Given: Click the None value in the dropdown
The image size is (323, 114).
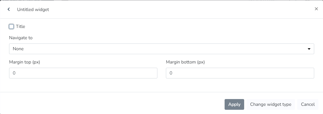Looking at the screenshot, I should (x=18, y=49).
